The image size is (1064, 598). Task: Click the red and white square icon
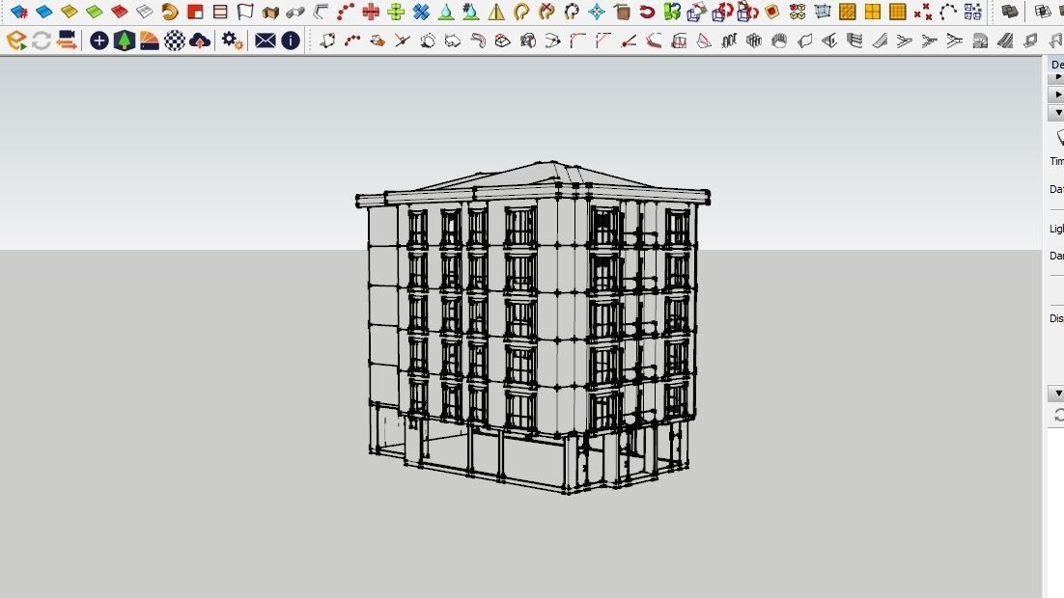(x=195, y=12)
